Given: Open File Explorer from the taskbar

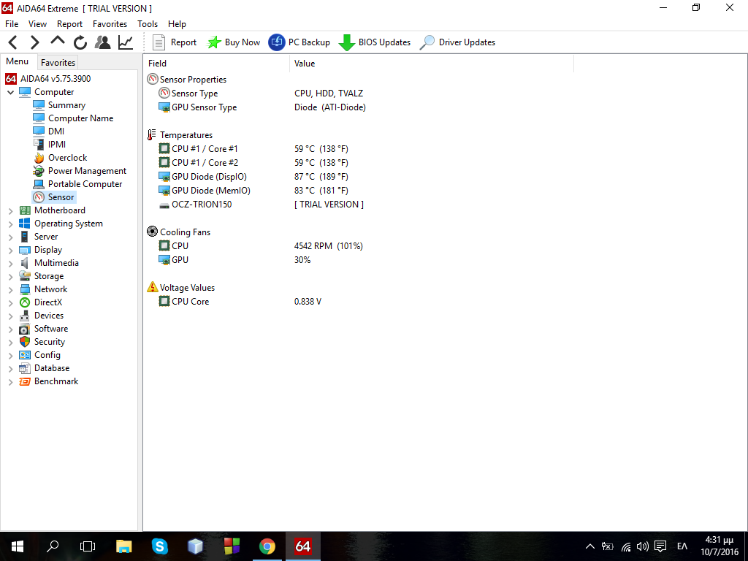Looking at the screenshot, I should (x=124, y=546).
